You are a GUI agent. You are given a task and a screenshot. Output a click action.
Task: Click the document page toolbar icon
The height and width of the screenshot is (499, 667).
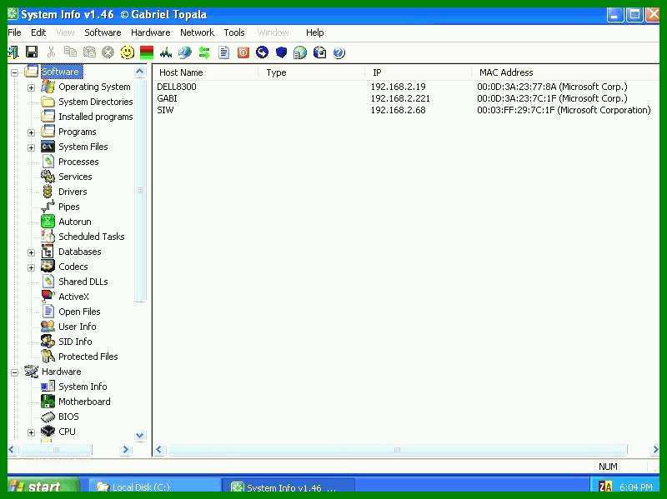[x=223, y=52]
